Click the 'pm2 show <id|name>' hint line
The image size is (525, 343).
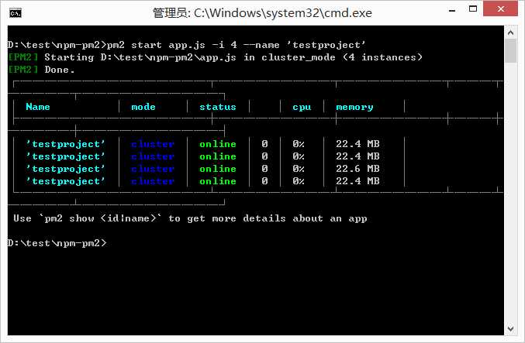[190, 218]
